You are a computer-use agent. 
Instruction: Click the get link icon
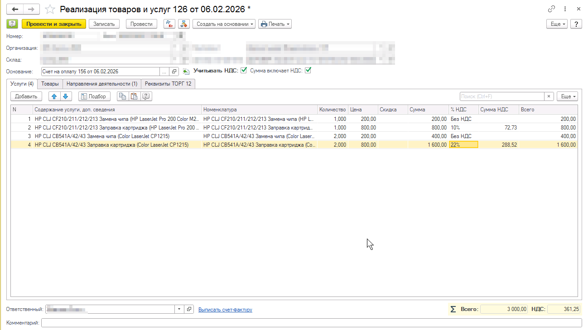pos(551,9)
